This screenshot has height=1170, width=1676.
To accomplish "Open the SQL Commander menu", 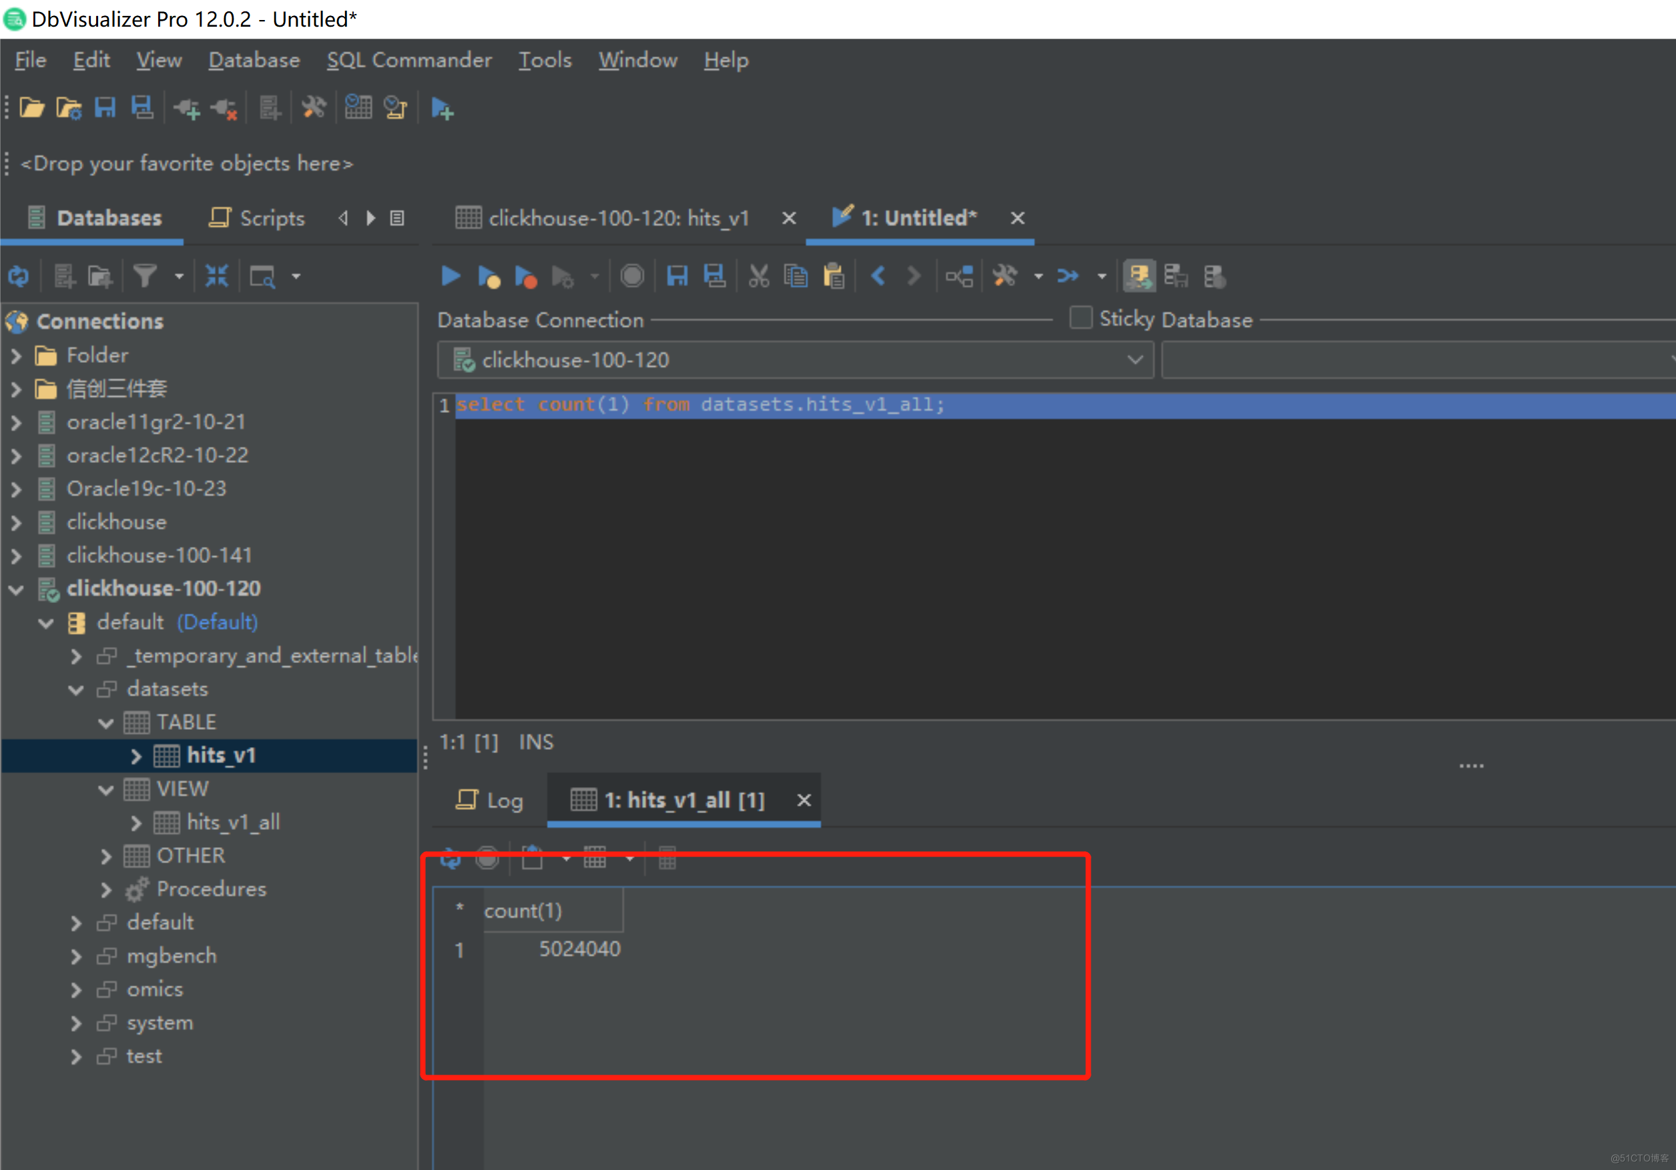I will tap(408, 60).
